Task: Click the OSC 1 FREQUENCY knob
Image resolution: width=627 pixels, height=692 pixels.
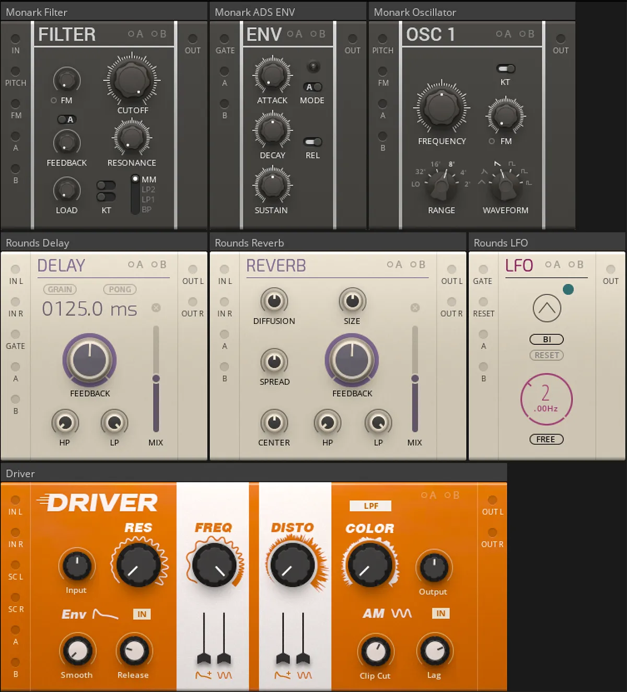Action: pyautogui.click(x=442, y=107)
